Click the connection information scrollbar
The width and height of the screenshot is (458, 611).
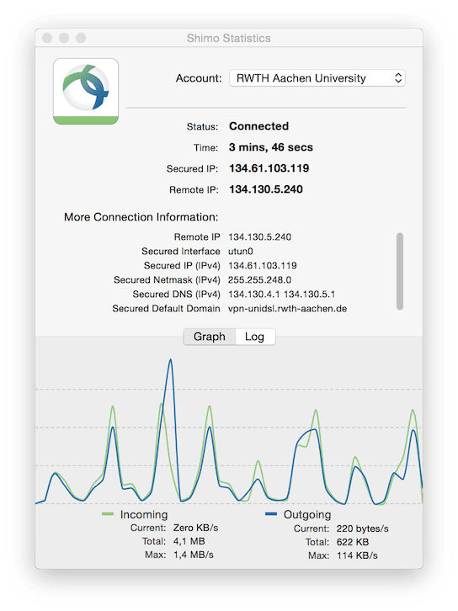(x=400, y=271)
